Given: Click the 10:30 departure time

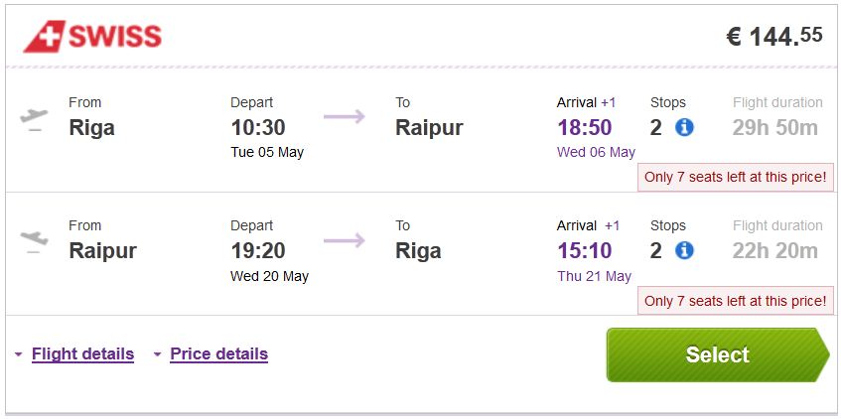Looking at the screenshot, I should 258,127.
